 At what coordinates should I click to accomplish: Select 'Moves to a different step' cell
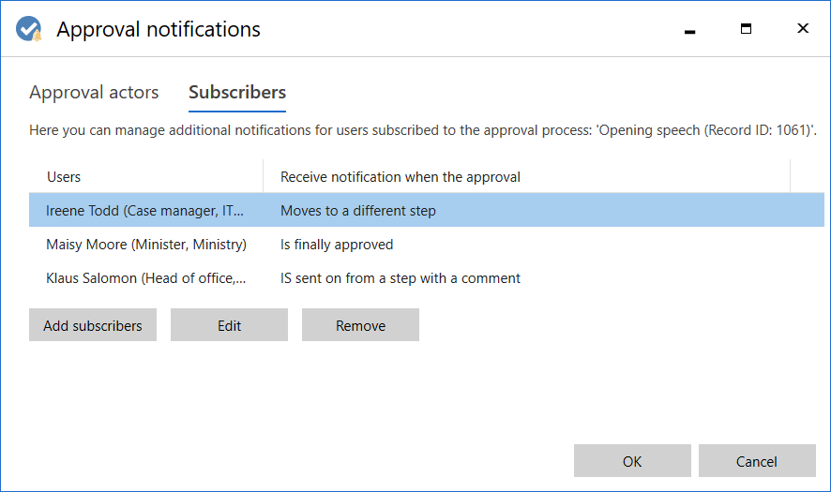358,211
